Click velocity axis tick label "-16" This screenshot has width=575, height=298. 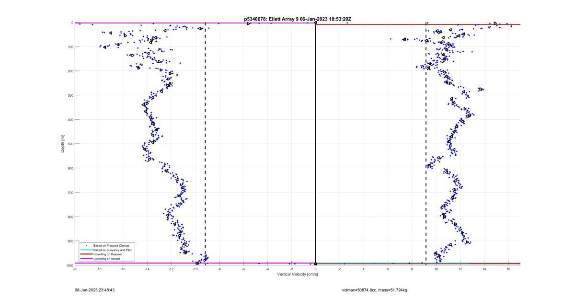[x=123, y=269]
